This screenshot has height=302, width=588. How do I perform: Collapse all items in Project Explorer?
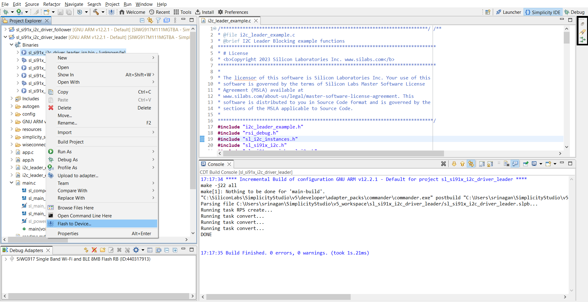142,20
